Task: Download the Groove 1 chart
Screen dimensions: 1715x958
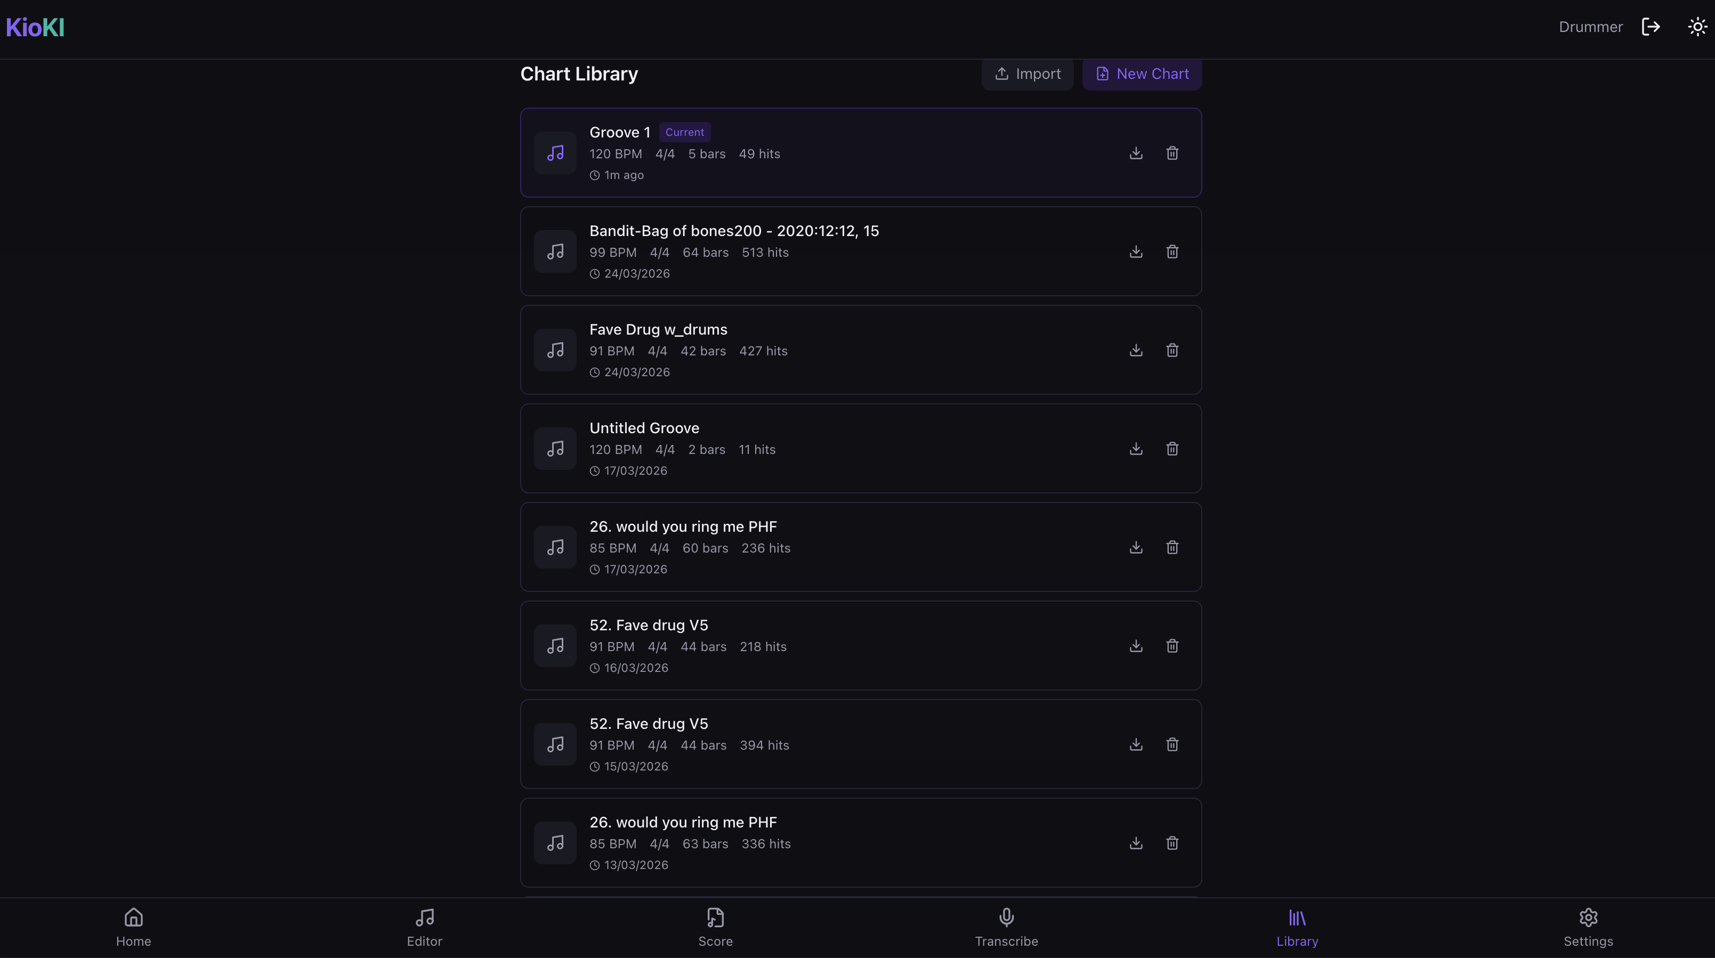Action: coord(1136,153)
